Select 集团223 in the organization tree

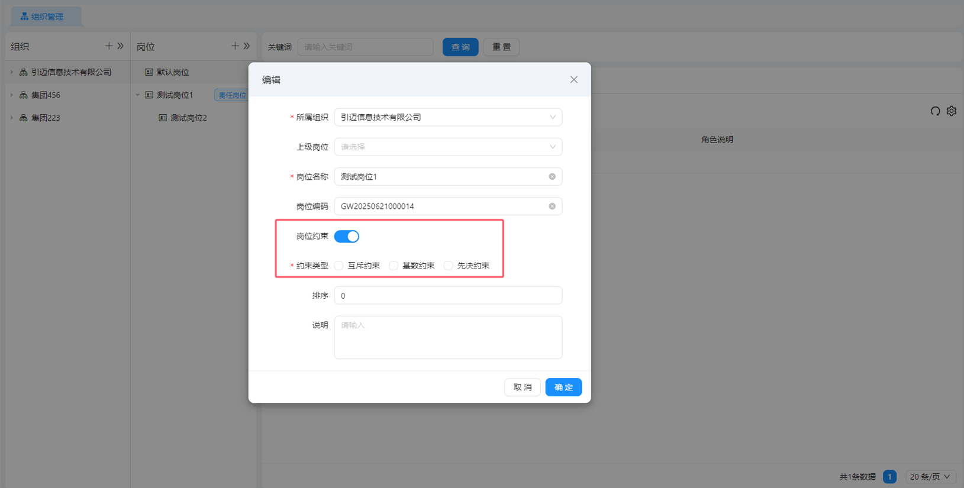click(x=46, y=118)
